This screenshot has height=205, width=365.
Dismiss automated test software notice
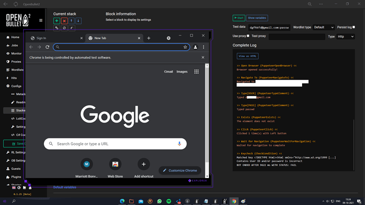[203, 58]
